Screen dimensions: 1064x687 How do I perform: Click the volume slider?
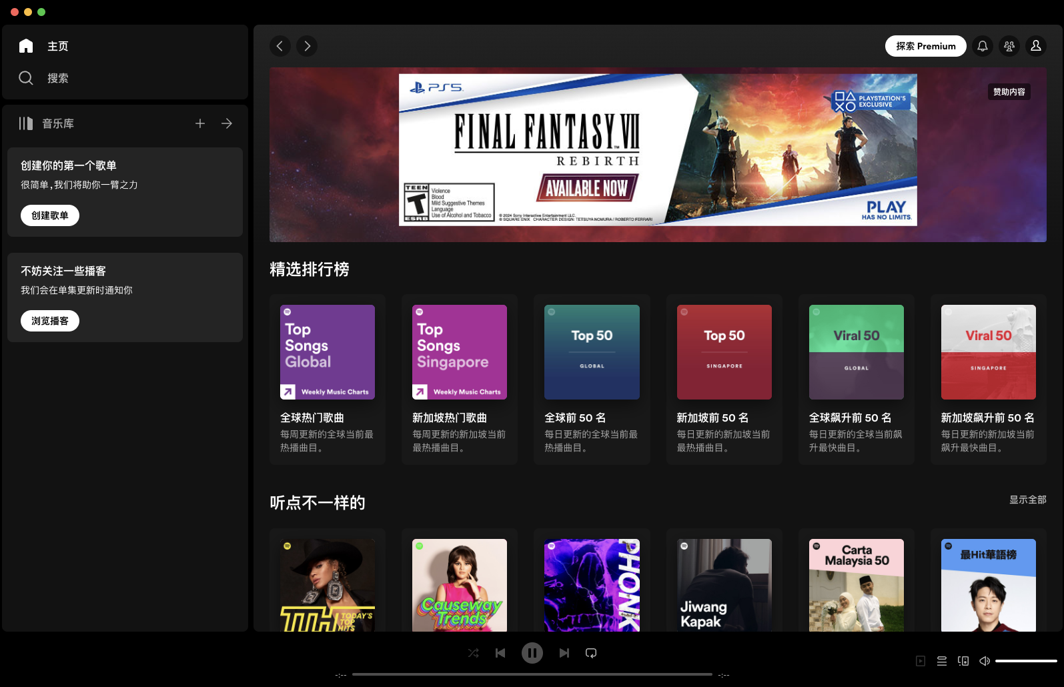click(1026, 661)
